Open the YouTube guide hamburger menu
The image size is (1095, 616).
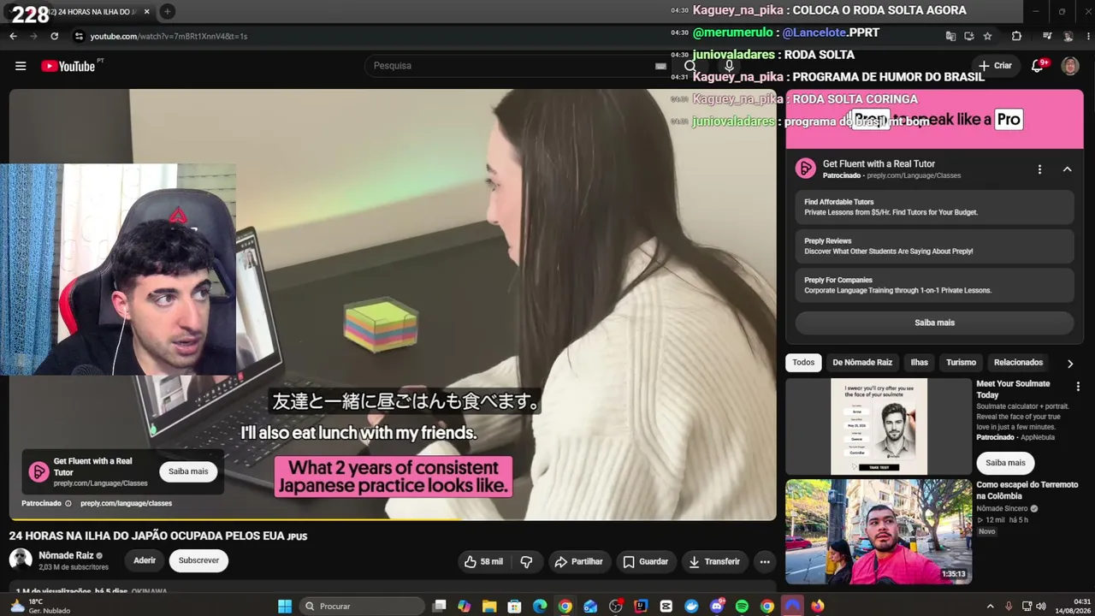(x=21, y=66)
